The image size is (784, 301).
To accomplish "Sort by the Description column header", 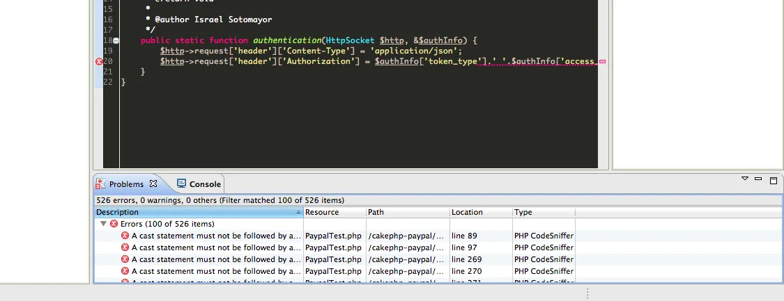I will pyautogui.click(x=199, y=212).
